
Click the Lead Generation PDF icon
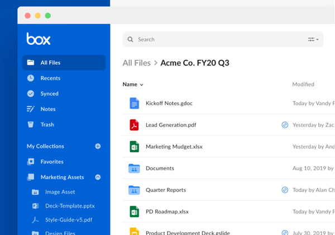[134, 125]
